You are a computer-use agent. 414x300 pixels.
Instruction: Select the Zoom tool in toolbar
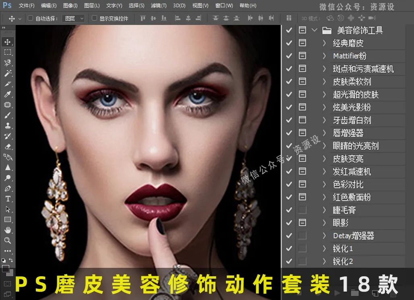pos(7,240)
